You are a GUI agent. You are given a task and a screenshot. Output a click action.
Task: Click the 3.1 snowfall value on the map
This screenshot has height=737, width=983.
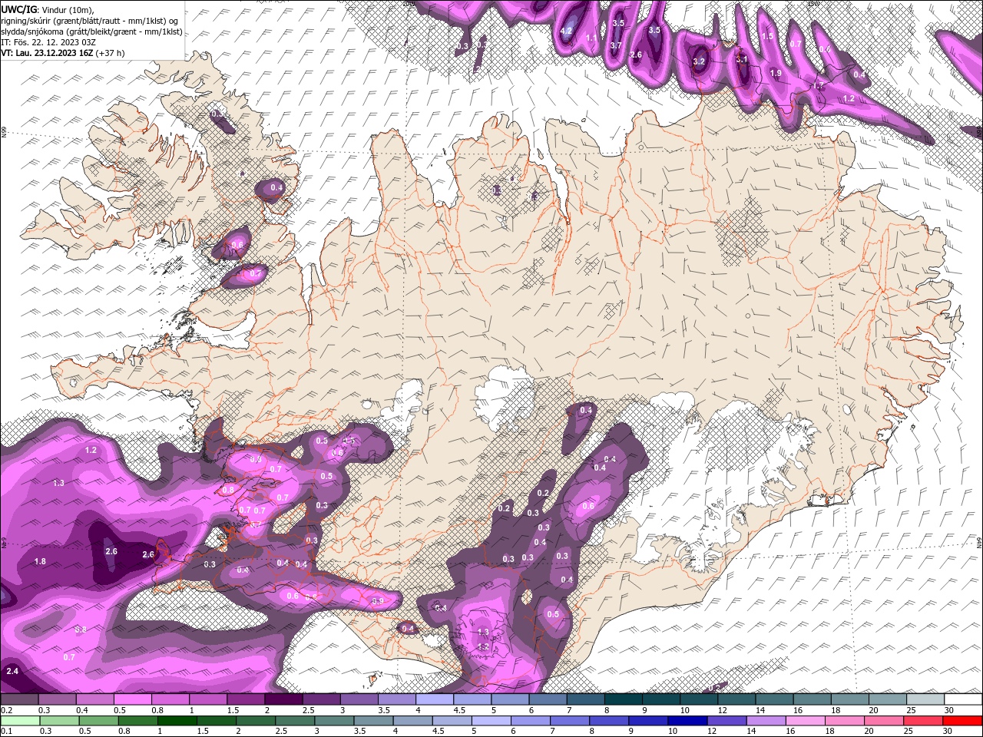[x=741, y=59]
